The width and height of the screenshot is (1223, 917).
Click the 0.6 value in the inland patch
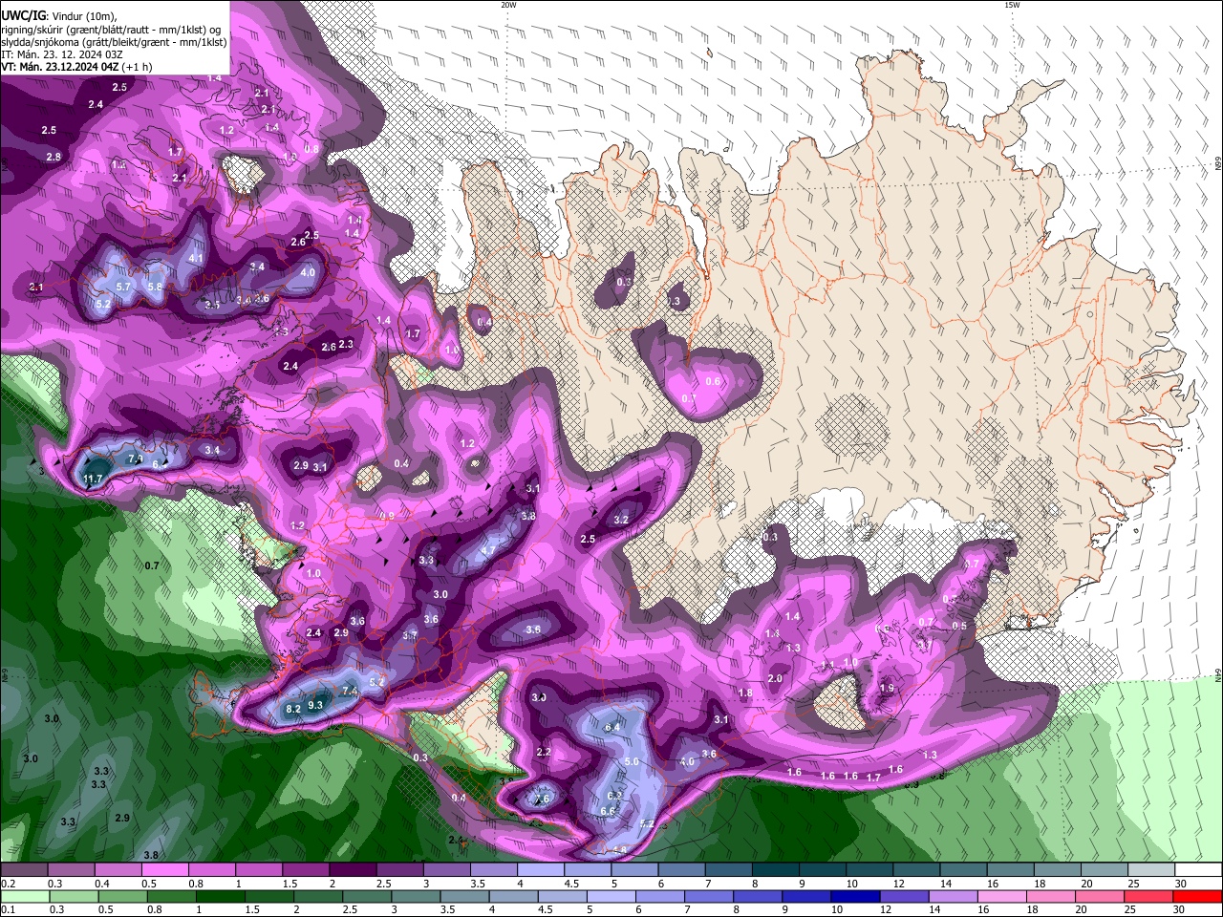(x=713, y=381)
